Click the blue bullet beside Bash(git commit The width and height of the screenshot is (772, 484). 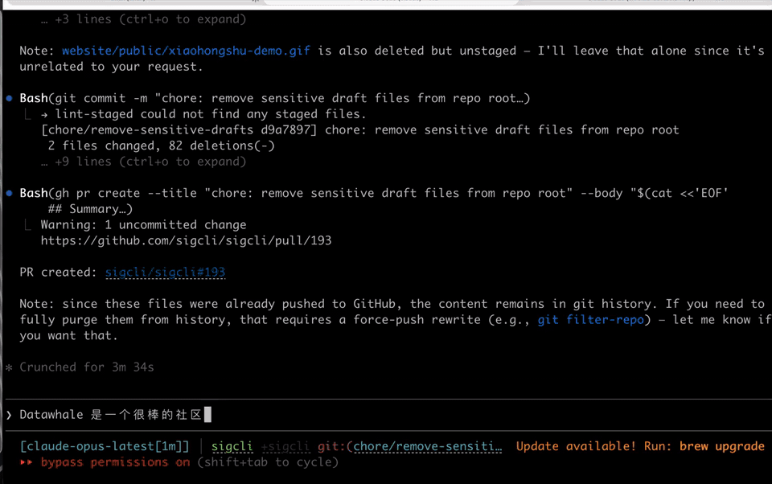click(x=9, y=98)
